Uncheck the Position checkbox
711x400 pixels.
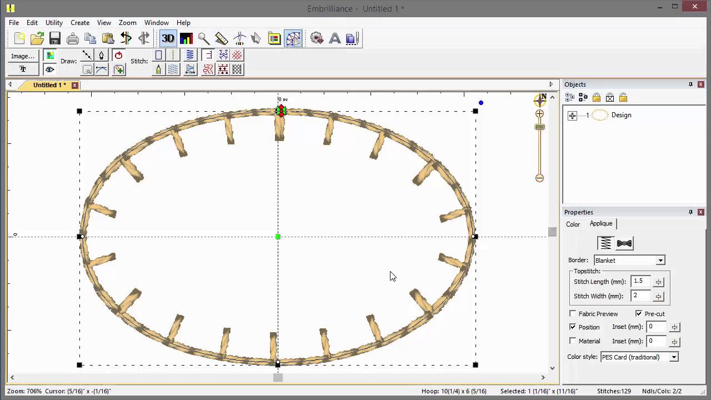click(x=573, y=327)
